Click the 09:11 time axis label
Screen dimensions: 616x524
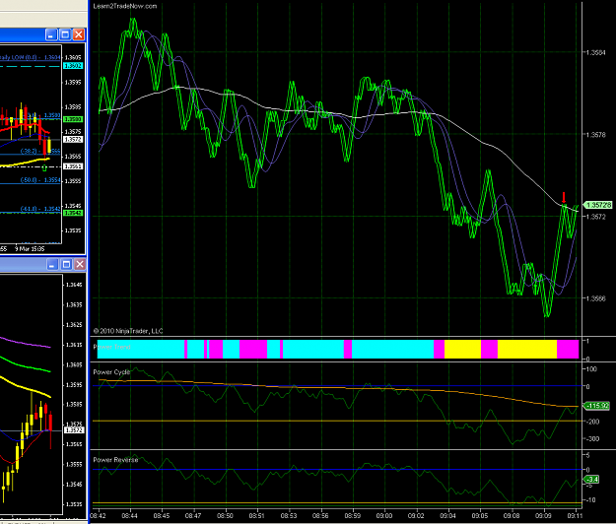pos(575,516)
